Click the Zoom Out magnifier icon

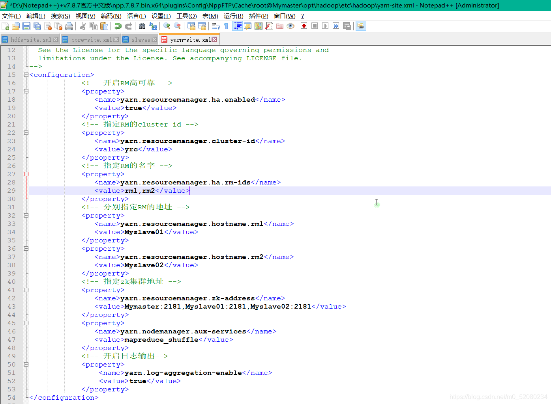(x=178, y=26)
